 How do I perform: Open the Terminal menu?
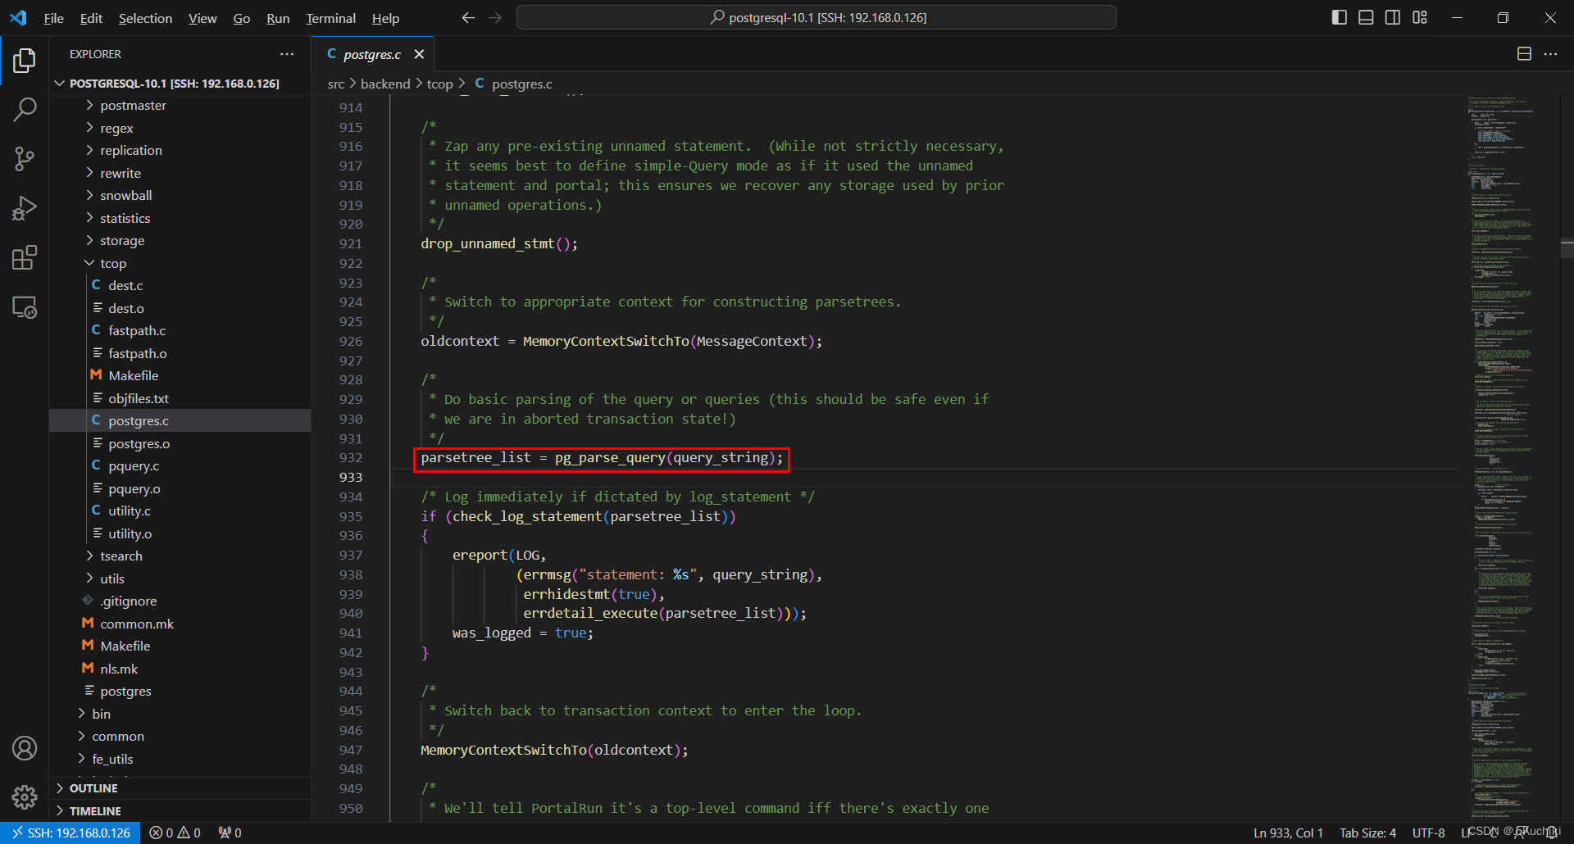330,18
